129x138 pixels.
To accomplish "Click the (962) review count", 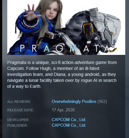I will [x=102, y=102].
